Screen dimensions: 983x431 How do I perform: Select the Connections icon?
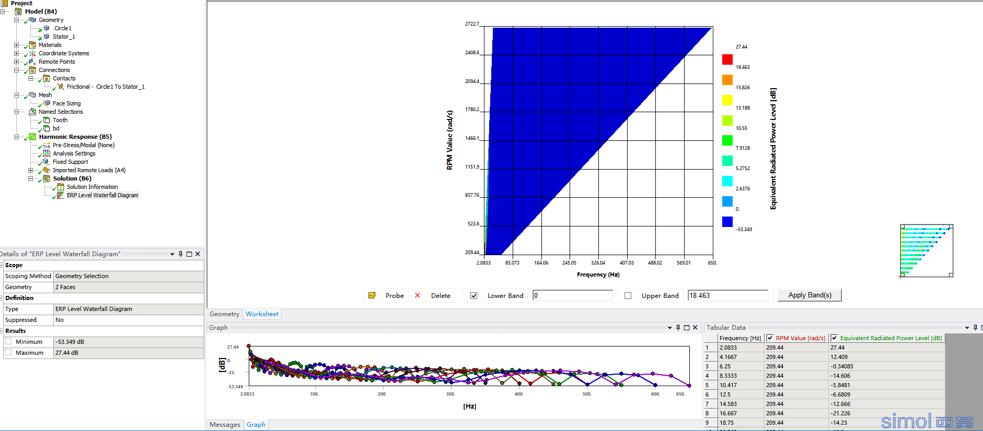pos(32,70)
